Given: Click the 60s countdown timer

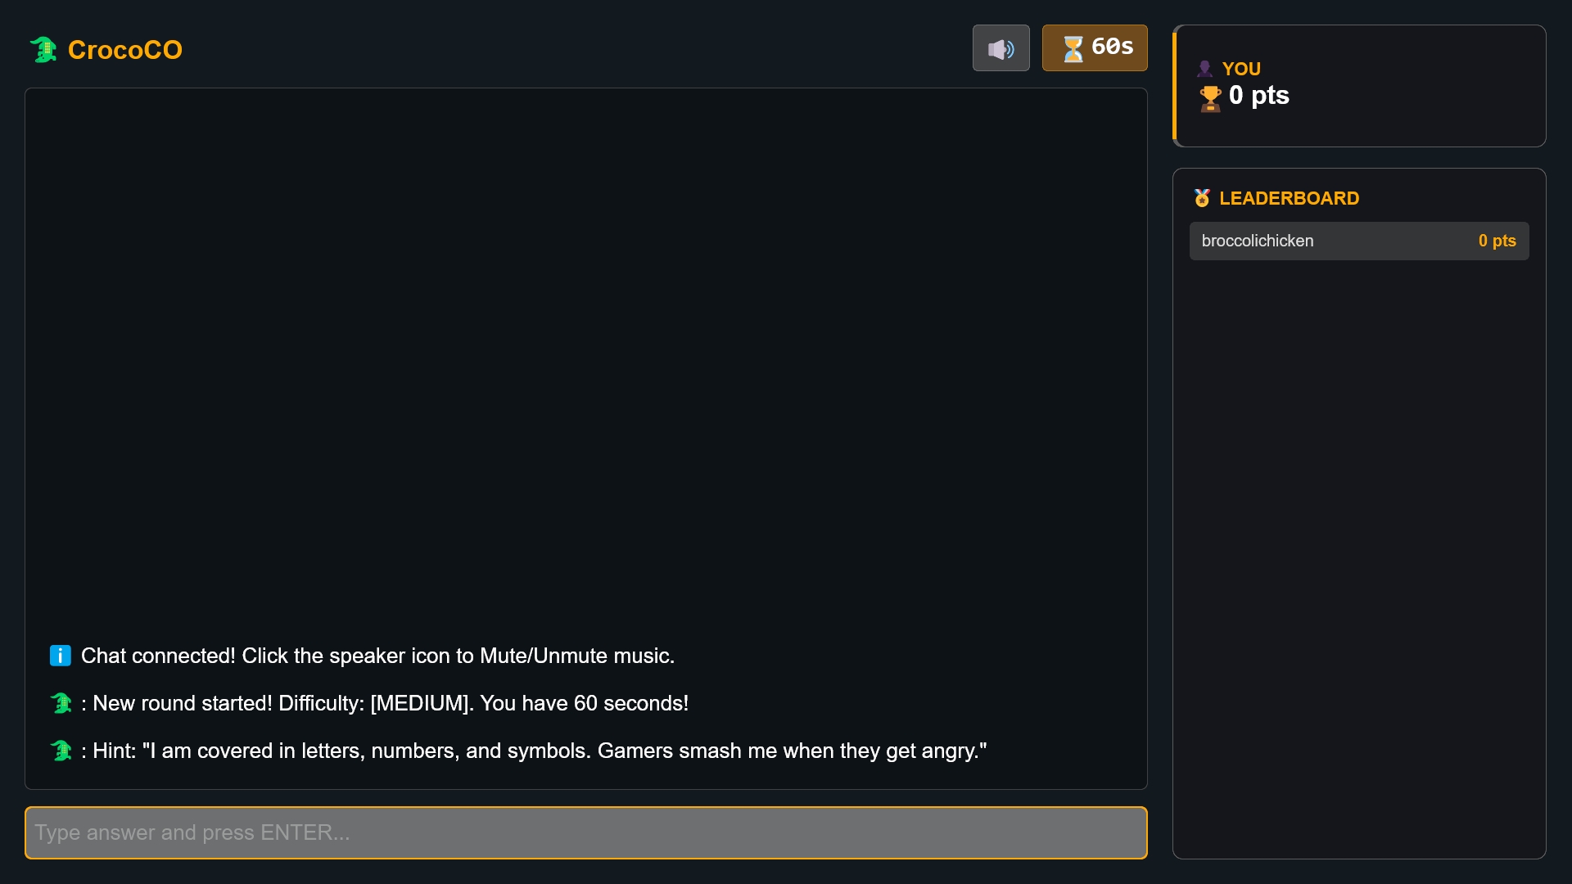Looking at the screenshot, I should click(1095, 47).
